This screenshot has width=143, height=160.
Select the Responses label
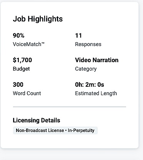88,45
